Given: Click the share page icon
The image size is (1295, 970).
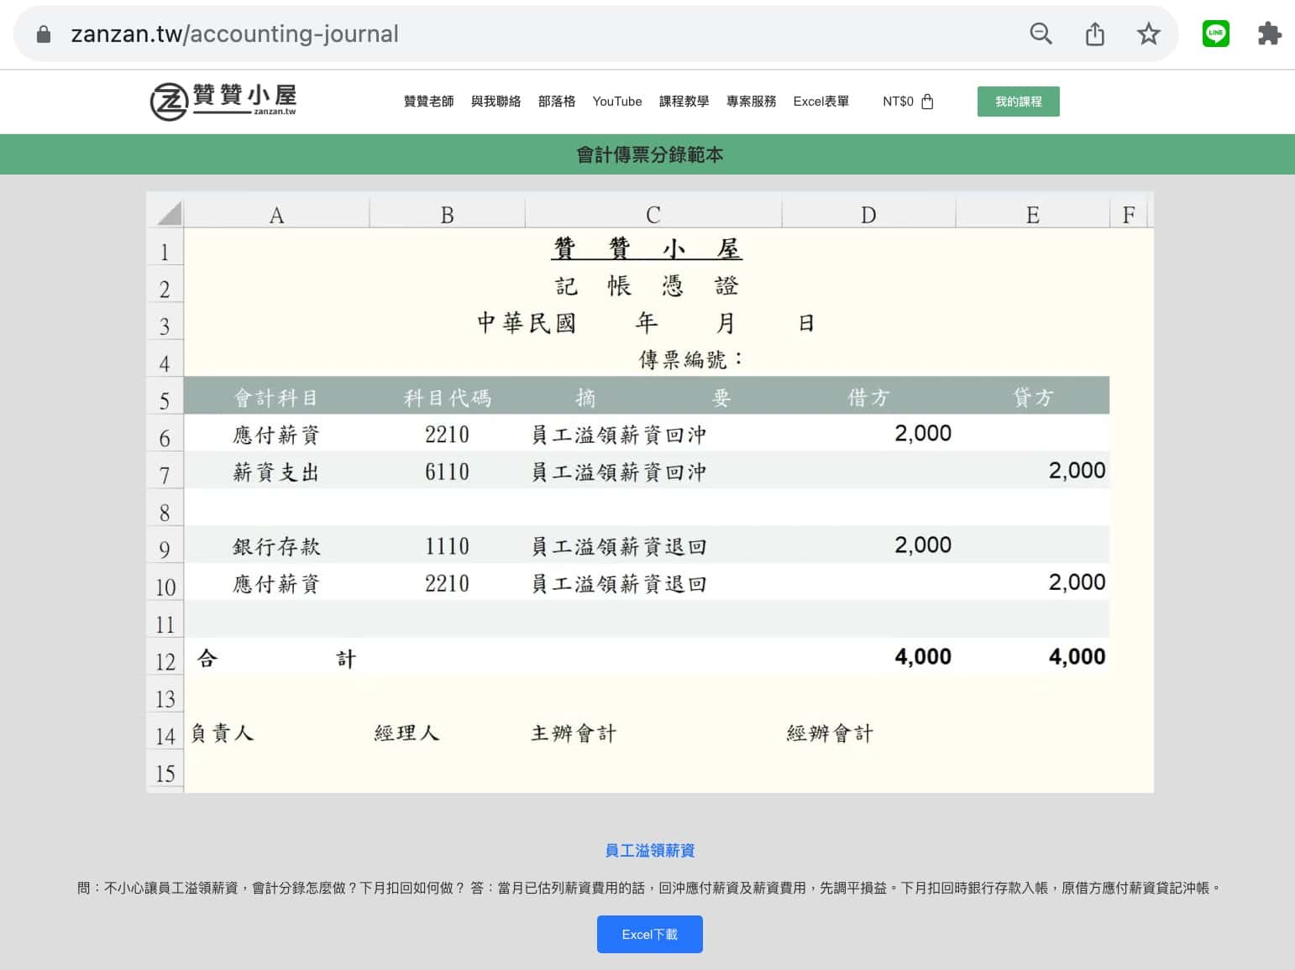Looking at the screenshot, I should 1094,34.
